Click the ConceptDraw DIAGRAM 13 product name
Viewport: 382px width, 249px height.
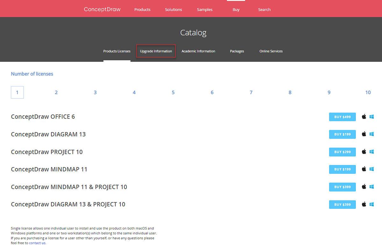(x=48, y=134)
